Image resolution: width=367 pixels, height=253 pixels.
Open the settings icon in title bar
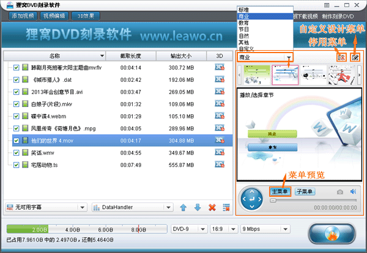(x=327, y=5)
